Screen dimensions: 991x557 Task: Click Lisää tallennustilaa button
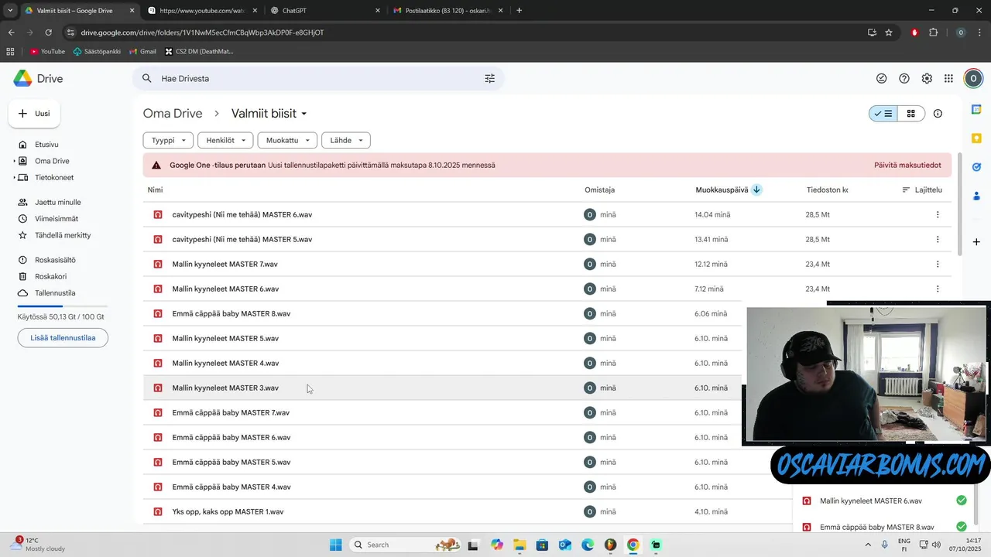(x=63, y=337)
